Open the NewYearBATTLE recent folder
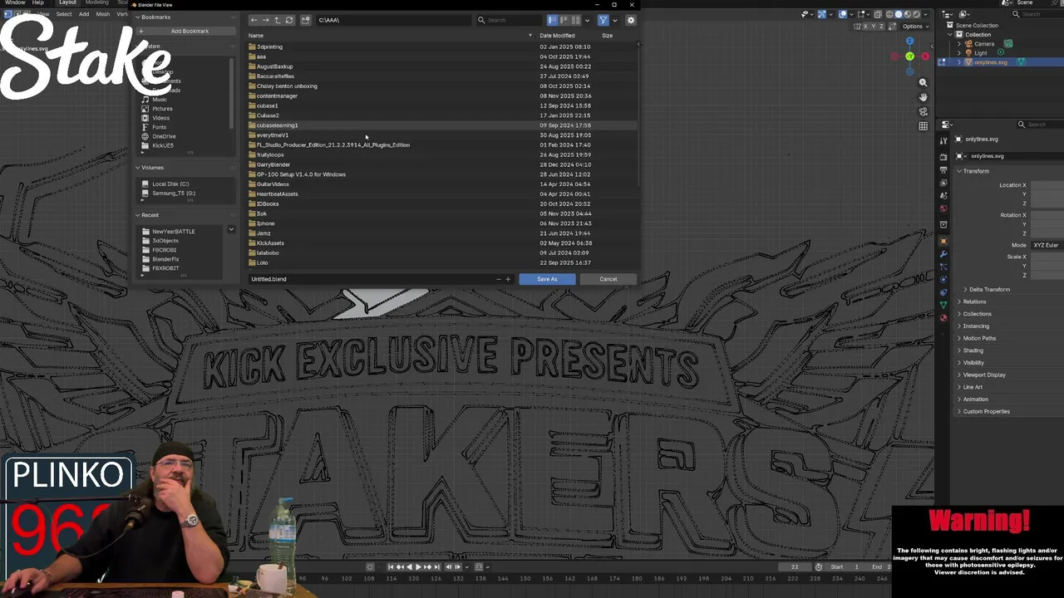The height and width of the screenshot is (598, 1064). coord(174,232)
